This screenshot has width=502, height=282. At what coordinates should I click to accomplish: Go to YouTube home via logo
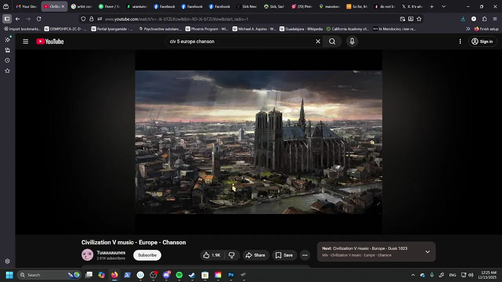(x=50, y=42)
